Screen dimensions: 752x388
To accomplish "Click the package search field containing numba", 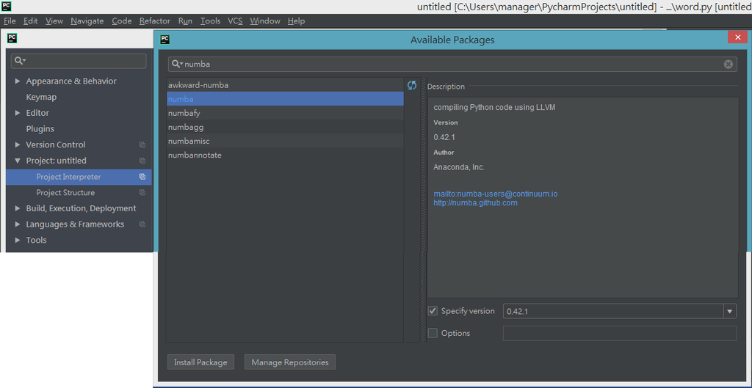I will coord(452,65).
